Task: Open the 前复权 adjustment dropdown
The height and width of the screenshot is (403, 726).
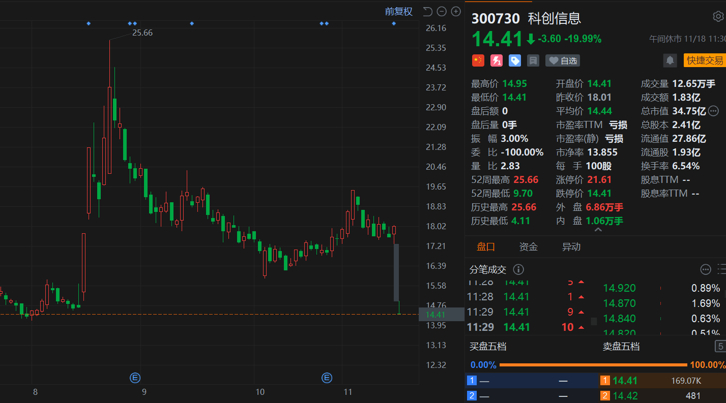Action: pyautogui.click(x=398, y=12)
